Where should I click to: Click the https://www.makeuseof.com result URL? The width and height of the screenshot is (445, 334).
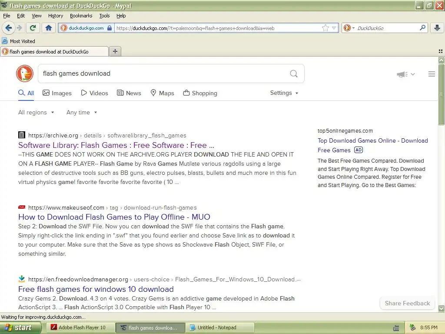[x=66, y=207]
